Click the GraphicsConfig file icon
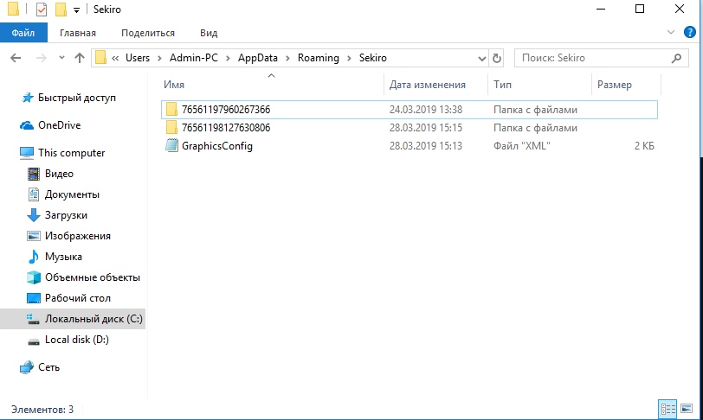 [171, 145]
